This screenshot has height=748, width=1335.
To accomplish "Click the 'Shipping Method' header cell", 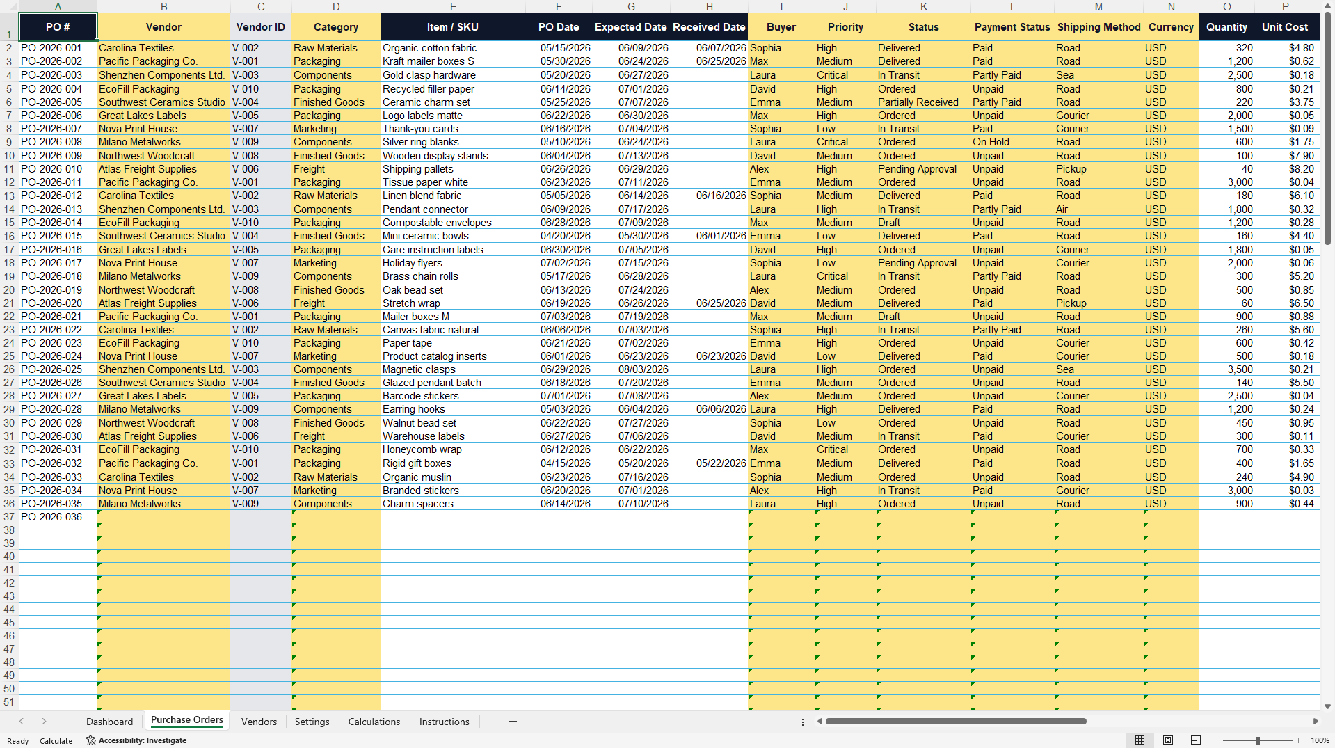I will pos(1098,27).
